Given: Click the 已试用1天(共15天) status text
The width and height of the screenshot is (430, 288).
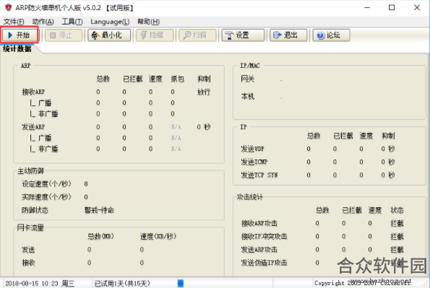Looking at the screenshot, I should click(122, 284).
